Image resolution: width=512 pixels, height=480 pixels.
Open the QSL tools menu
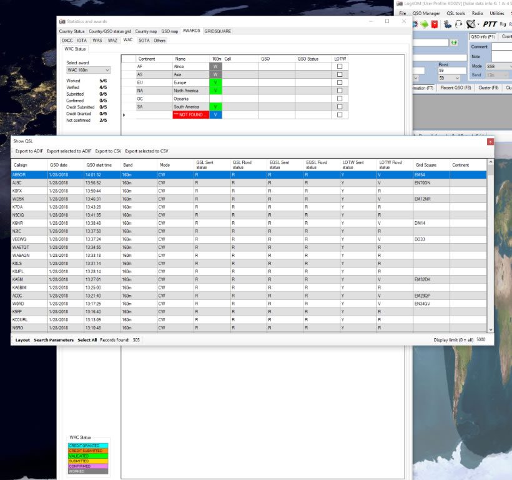point(456,13)
